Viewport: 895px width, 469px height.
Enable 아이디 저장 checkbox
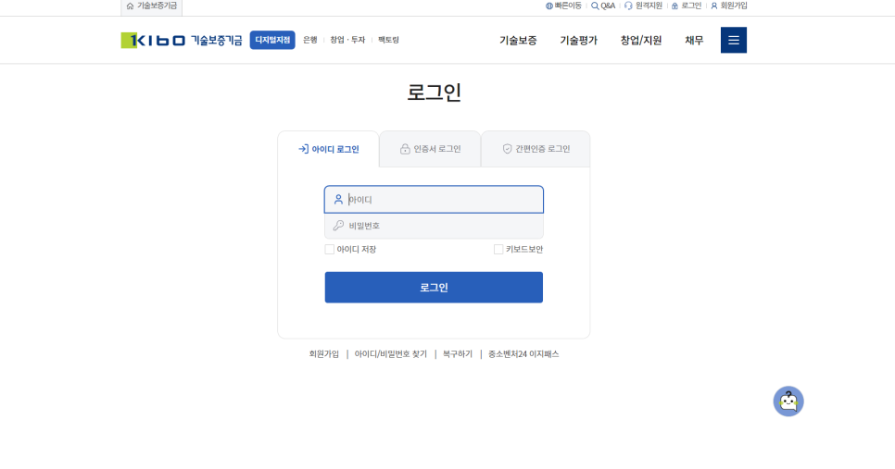coord(330,250)
